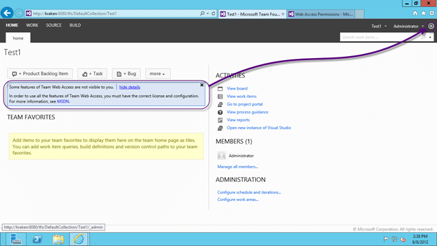The height and width of the screenshot is (246, 437).
Task: Select the Test1 Team Foundation browser tab
Action: pos(253,14)
